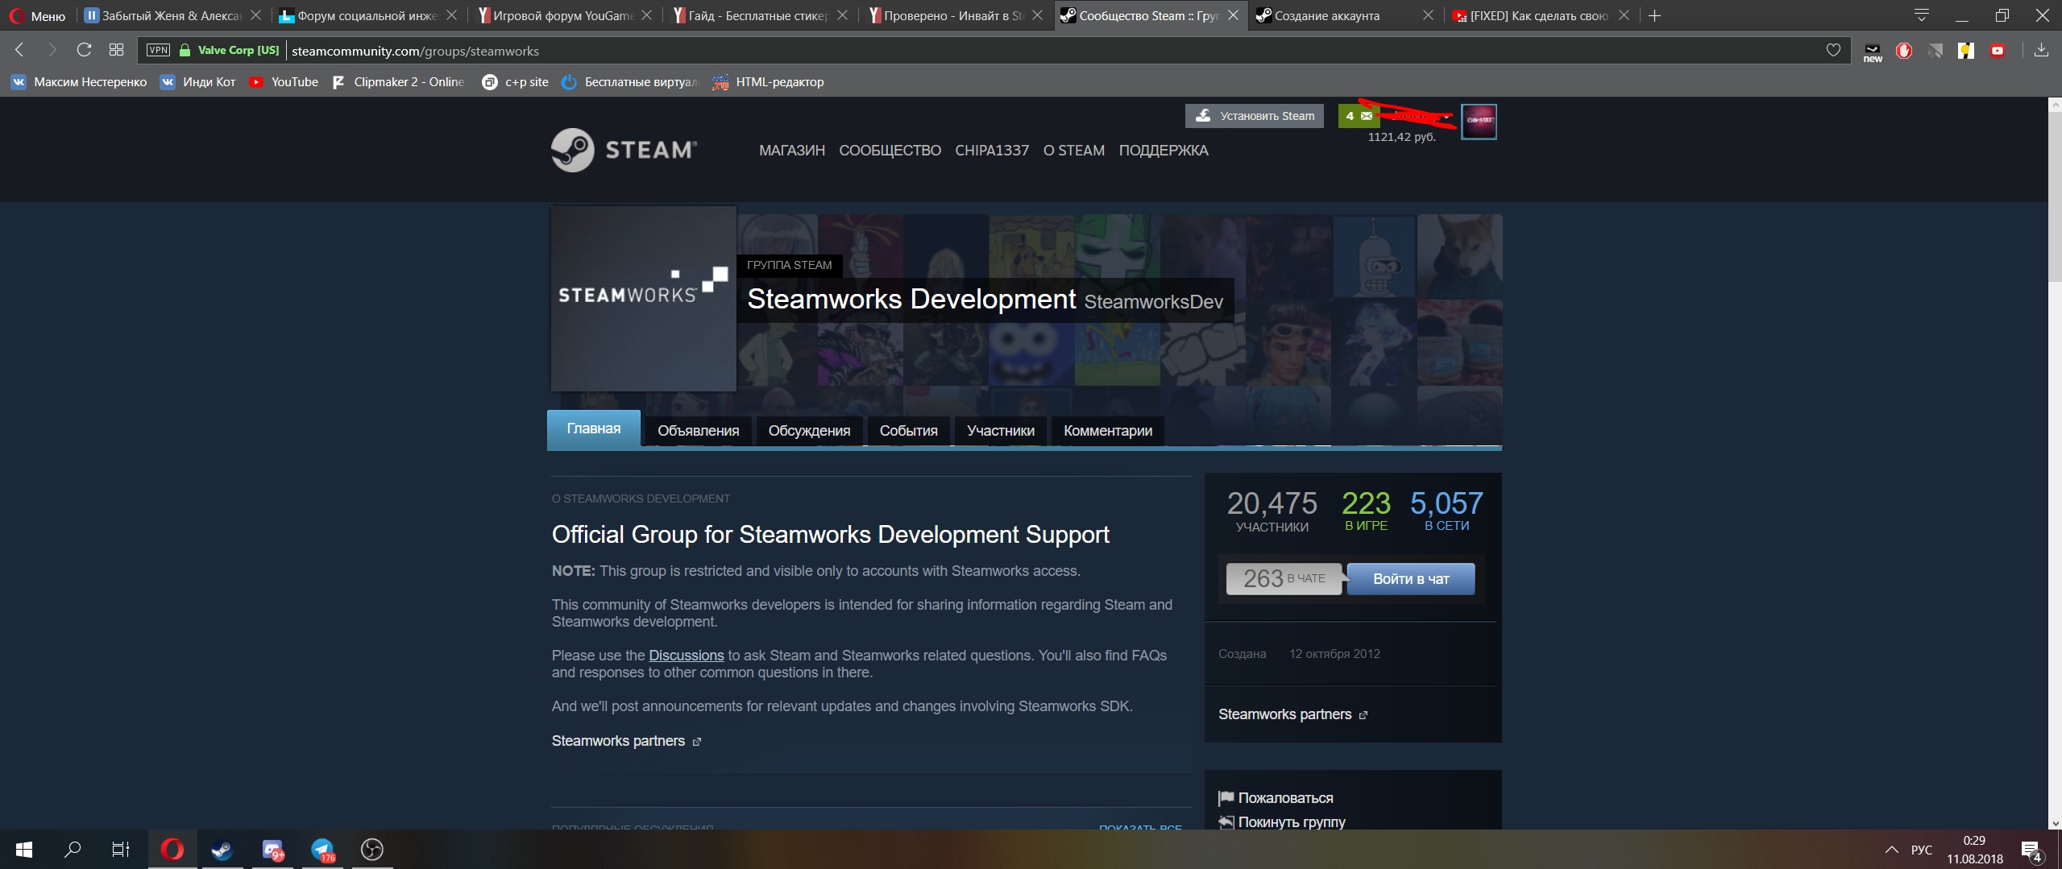
Task: Click the Установить Steam button
Action: 1254,116
